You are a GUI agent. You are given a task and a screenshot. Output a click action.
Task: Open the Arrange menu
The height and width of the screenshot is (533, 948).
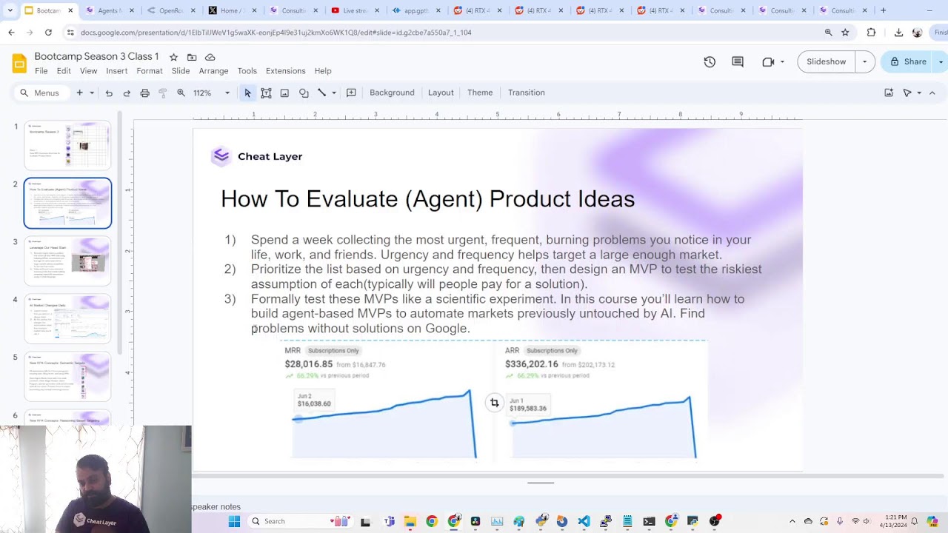click(x=213, y=71)
